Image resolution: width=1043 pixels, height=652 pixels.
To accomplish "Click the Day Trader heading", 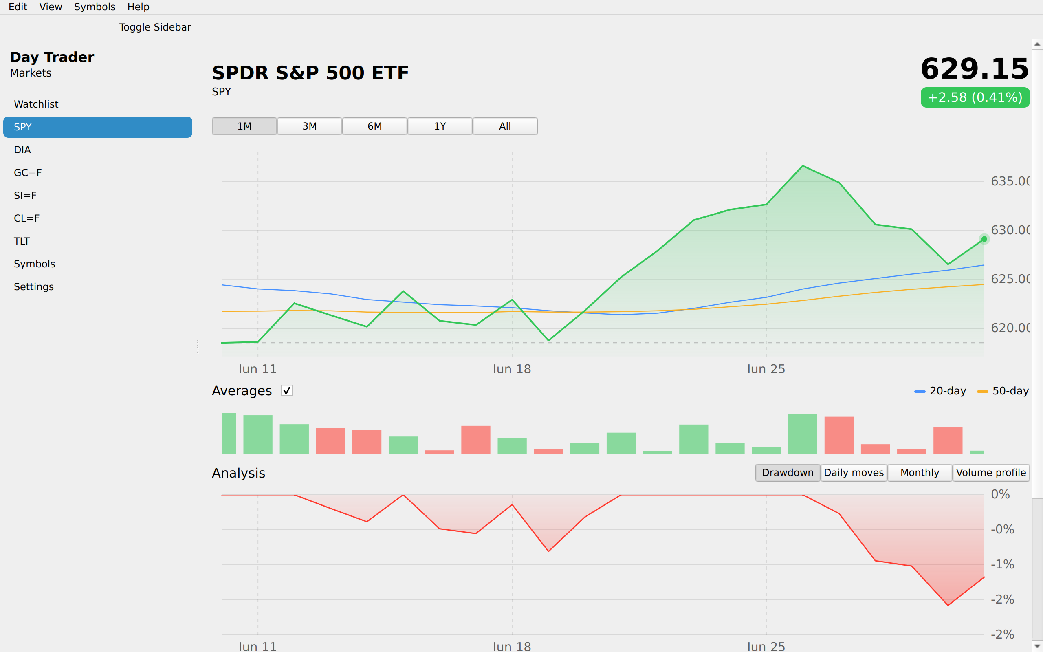I will [x=52, y=57].
